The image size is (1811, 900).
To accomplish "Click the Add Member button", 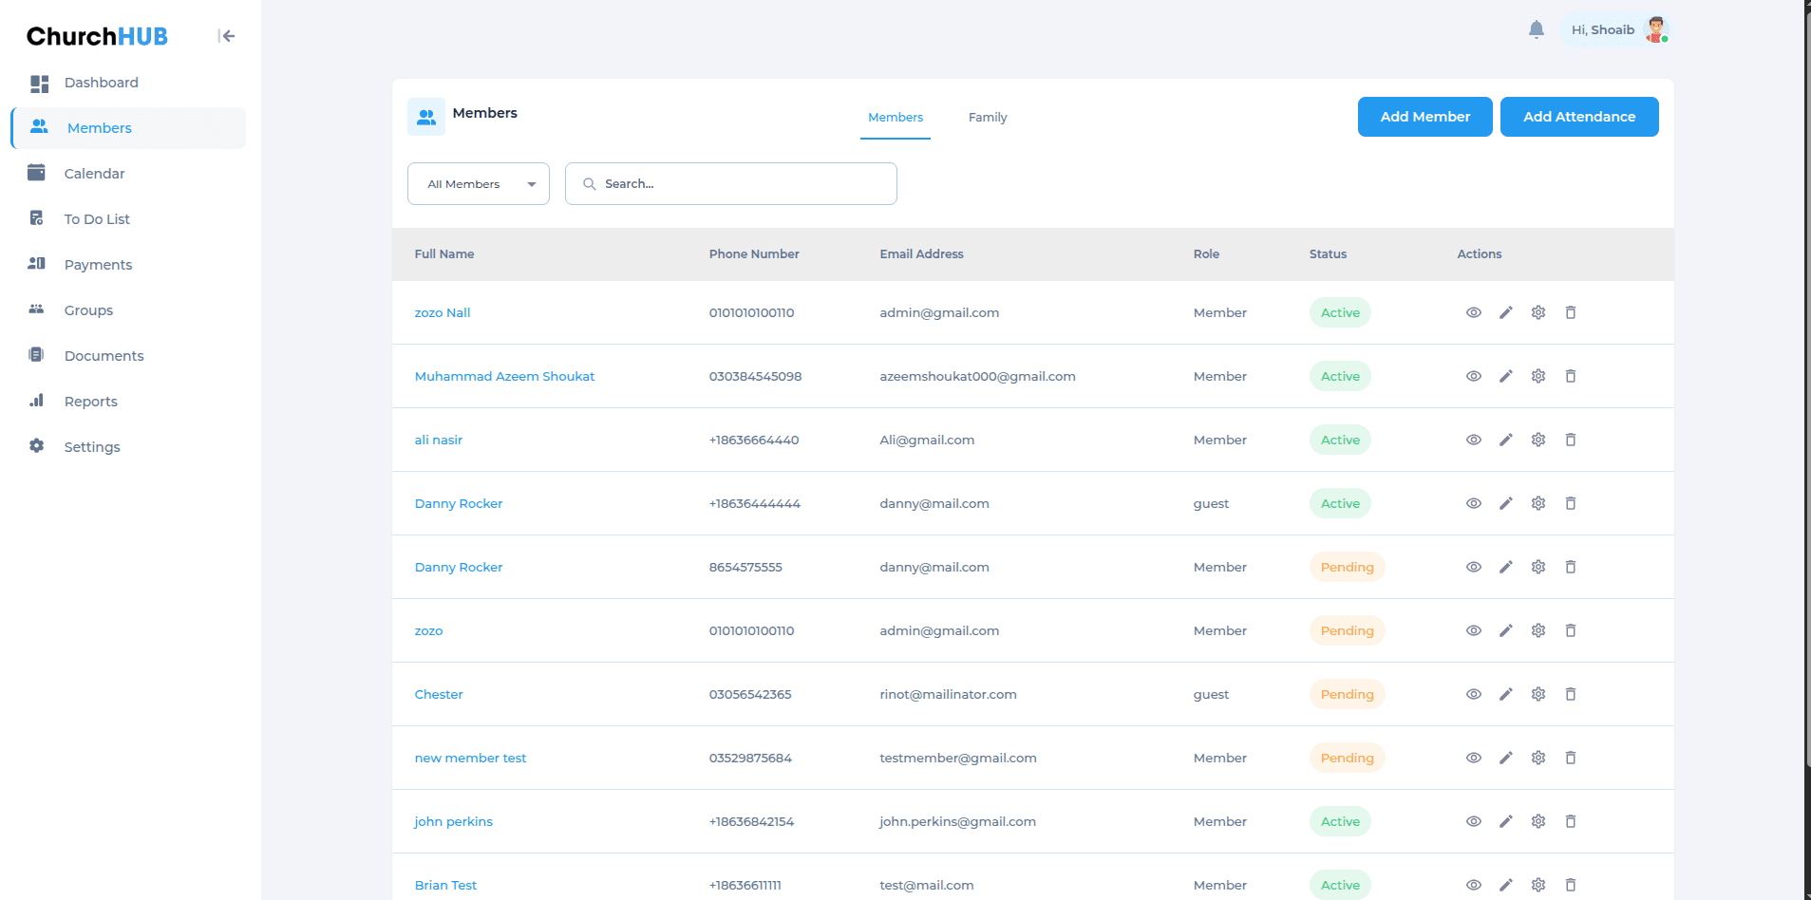I will [1424, 117].
